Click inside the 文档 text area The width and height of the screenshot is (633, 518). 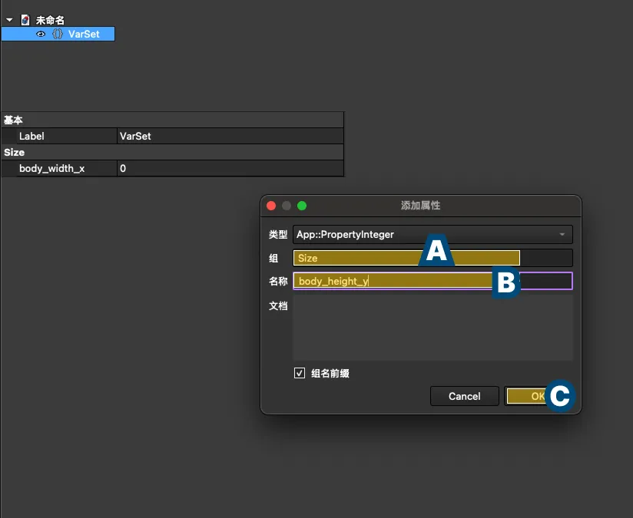pyautogui.click(x=432, y=328)
